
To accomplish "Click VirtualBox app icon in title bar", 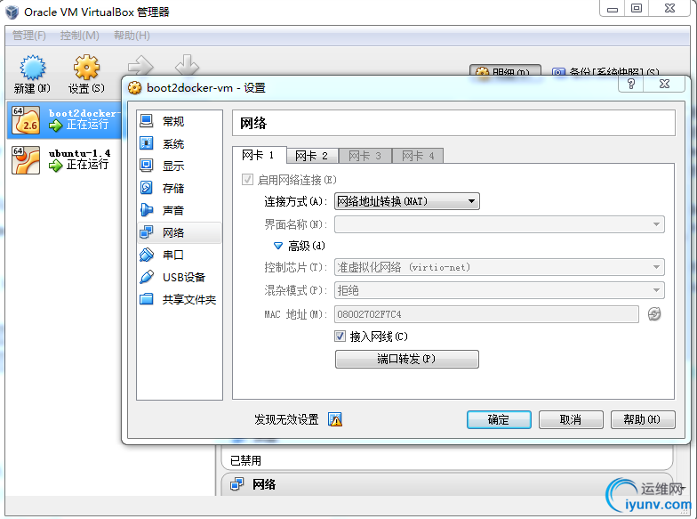I will pos(12,12).
